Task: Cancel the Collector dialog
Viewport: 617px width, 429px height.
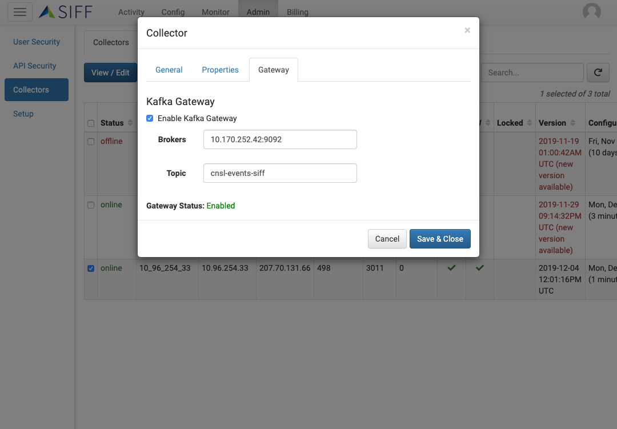Action: pos(387,239)
